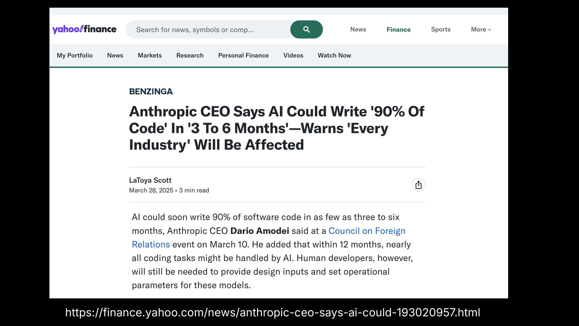Open News in the secondary navigation bar

pyautogui.click(x=115, y=55)
